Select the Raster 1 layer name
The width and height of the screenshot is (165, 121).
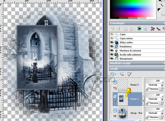tap(134, 99)
